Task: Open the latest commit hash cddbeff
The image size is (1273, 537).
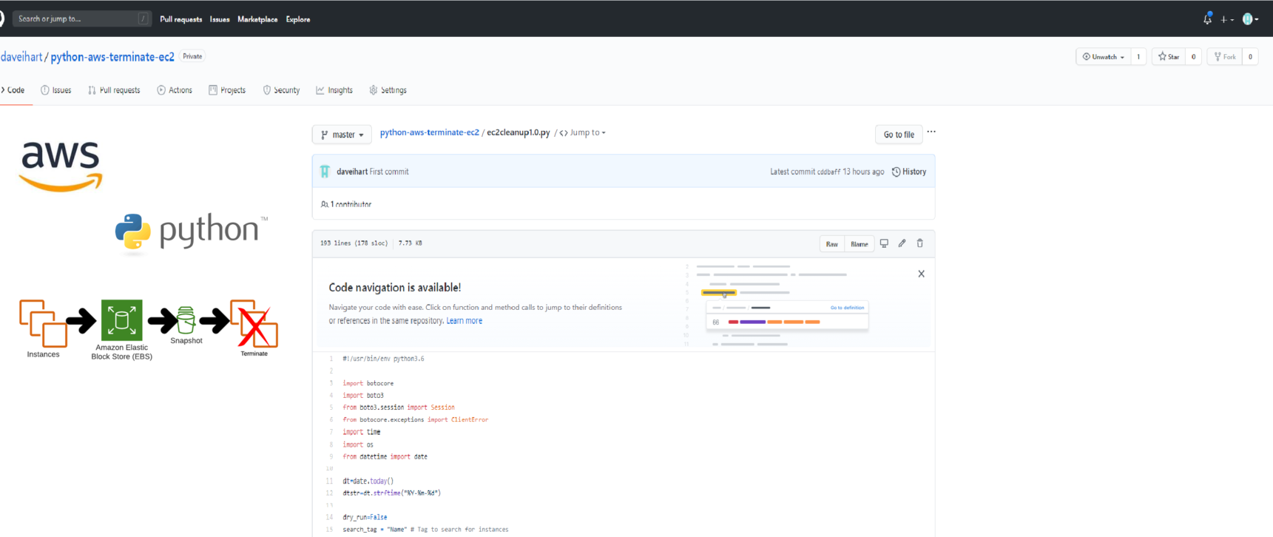Action: pyautogui.click(x=828, y=172)
